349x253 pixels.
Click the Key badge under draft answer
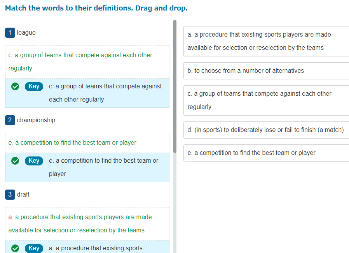34,248
